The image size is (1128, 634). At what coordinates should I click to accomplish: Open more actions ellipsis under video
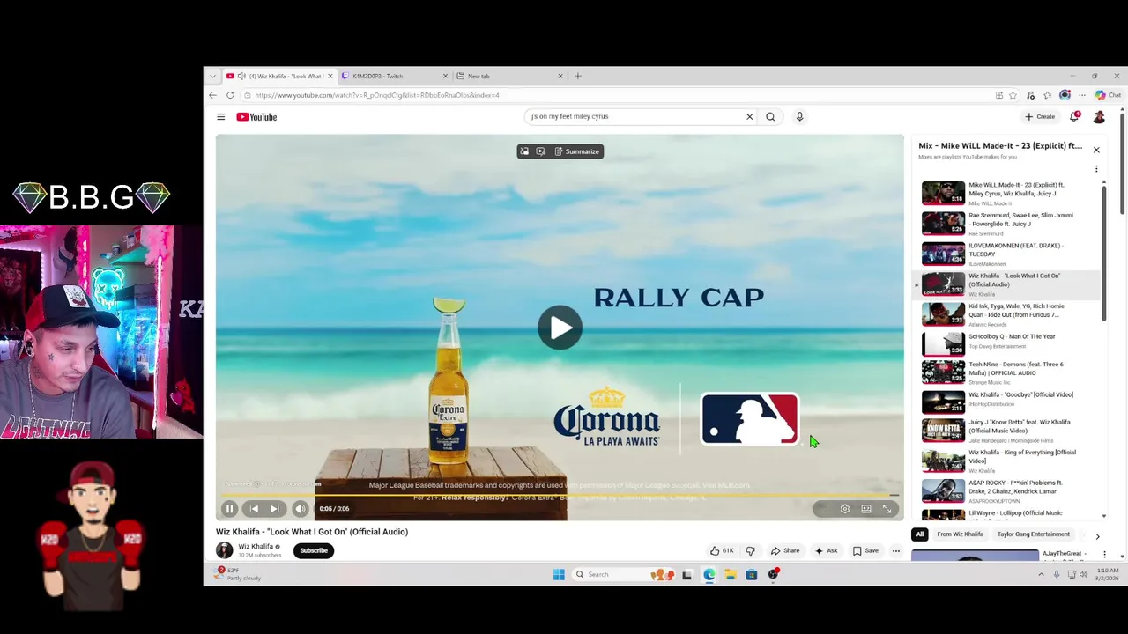click(x=895, y=550)
